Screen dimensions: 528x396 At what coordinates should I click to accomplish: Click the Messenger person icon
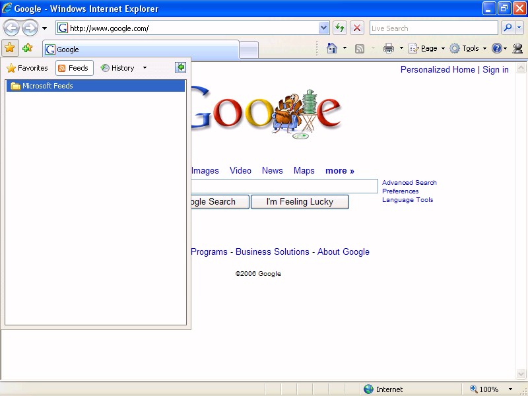coord(517,48)
